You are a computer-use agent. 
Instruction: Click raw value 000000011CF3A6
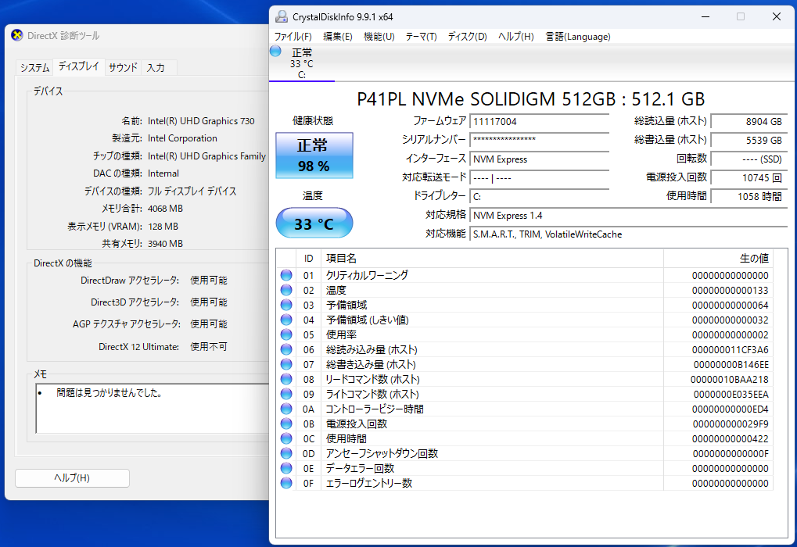coord(730,350)
